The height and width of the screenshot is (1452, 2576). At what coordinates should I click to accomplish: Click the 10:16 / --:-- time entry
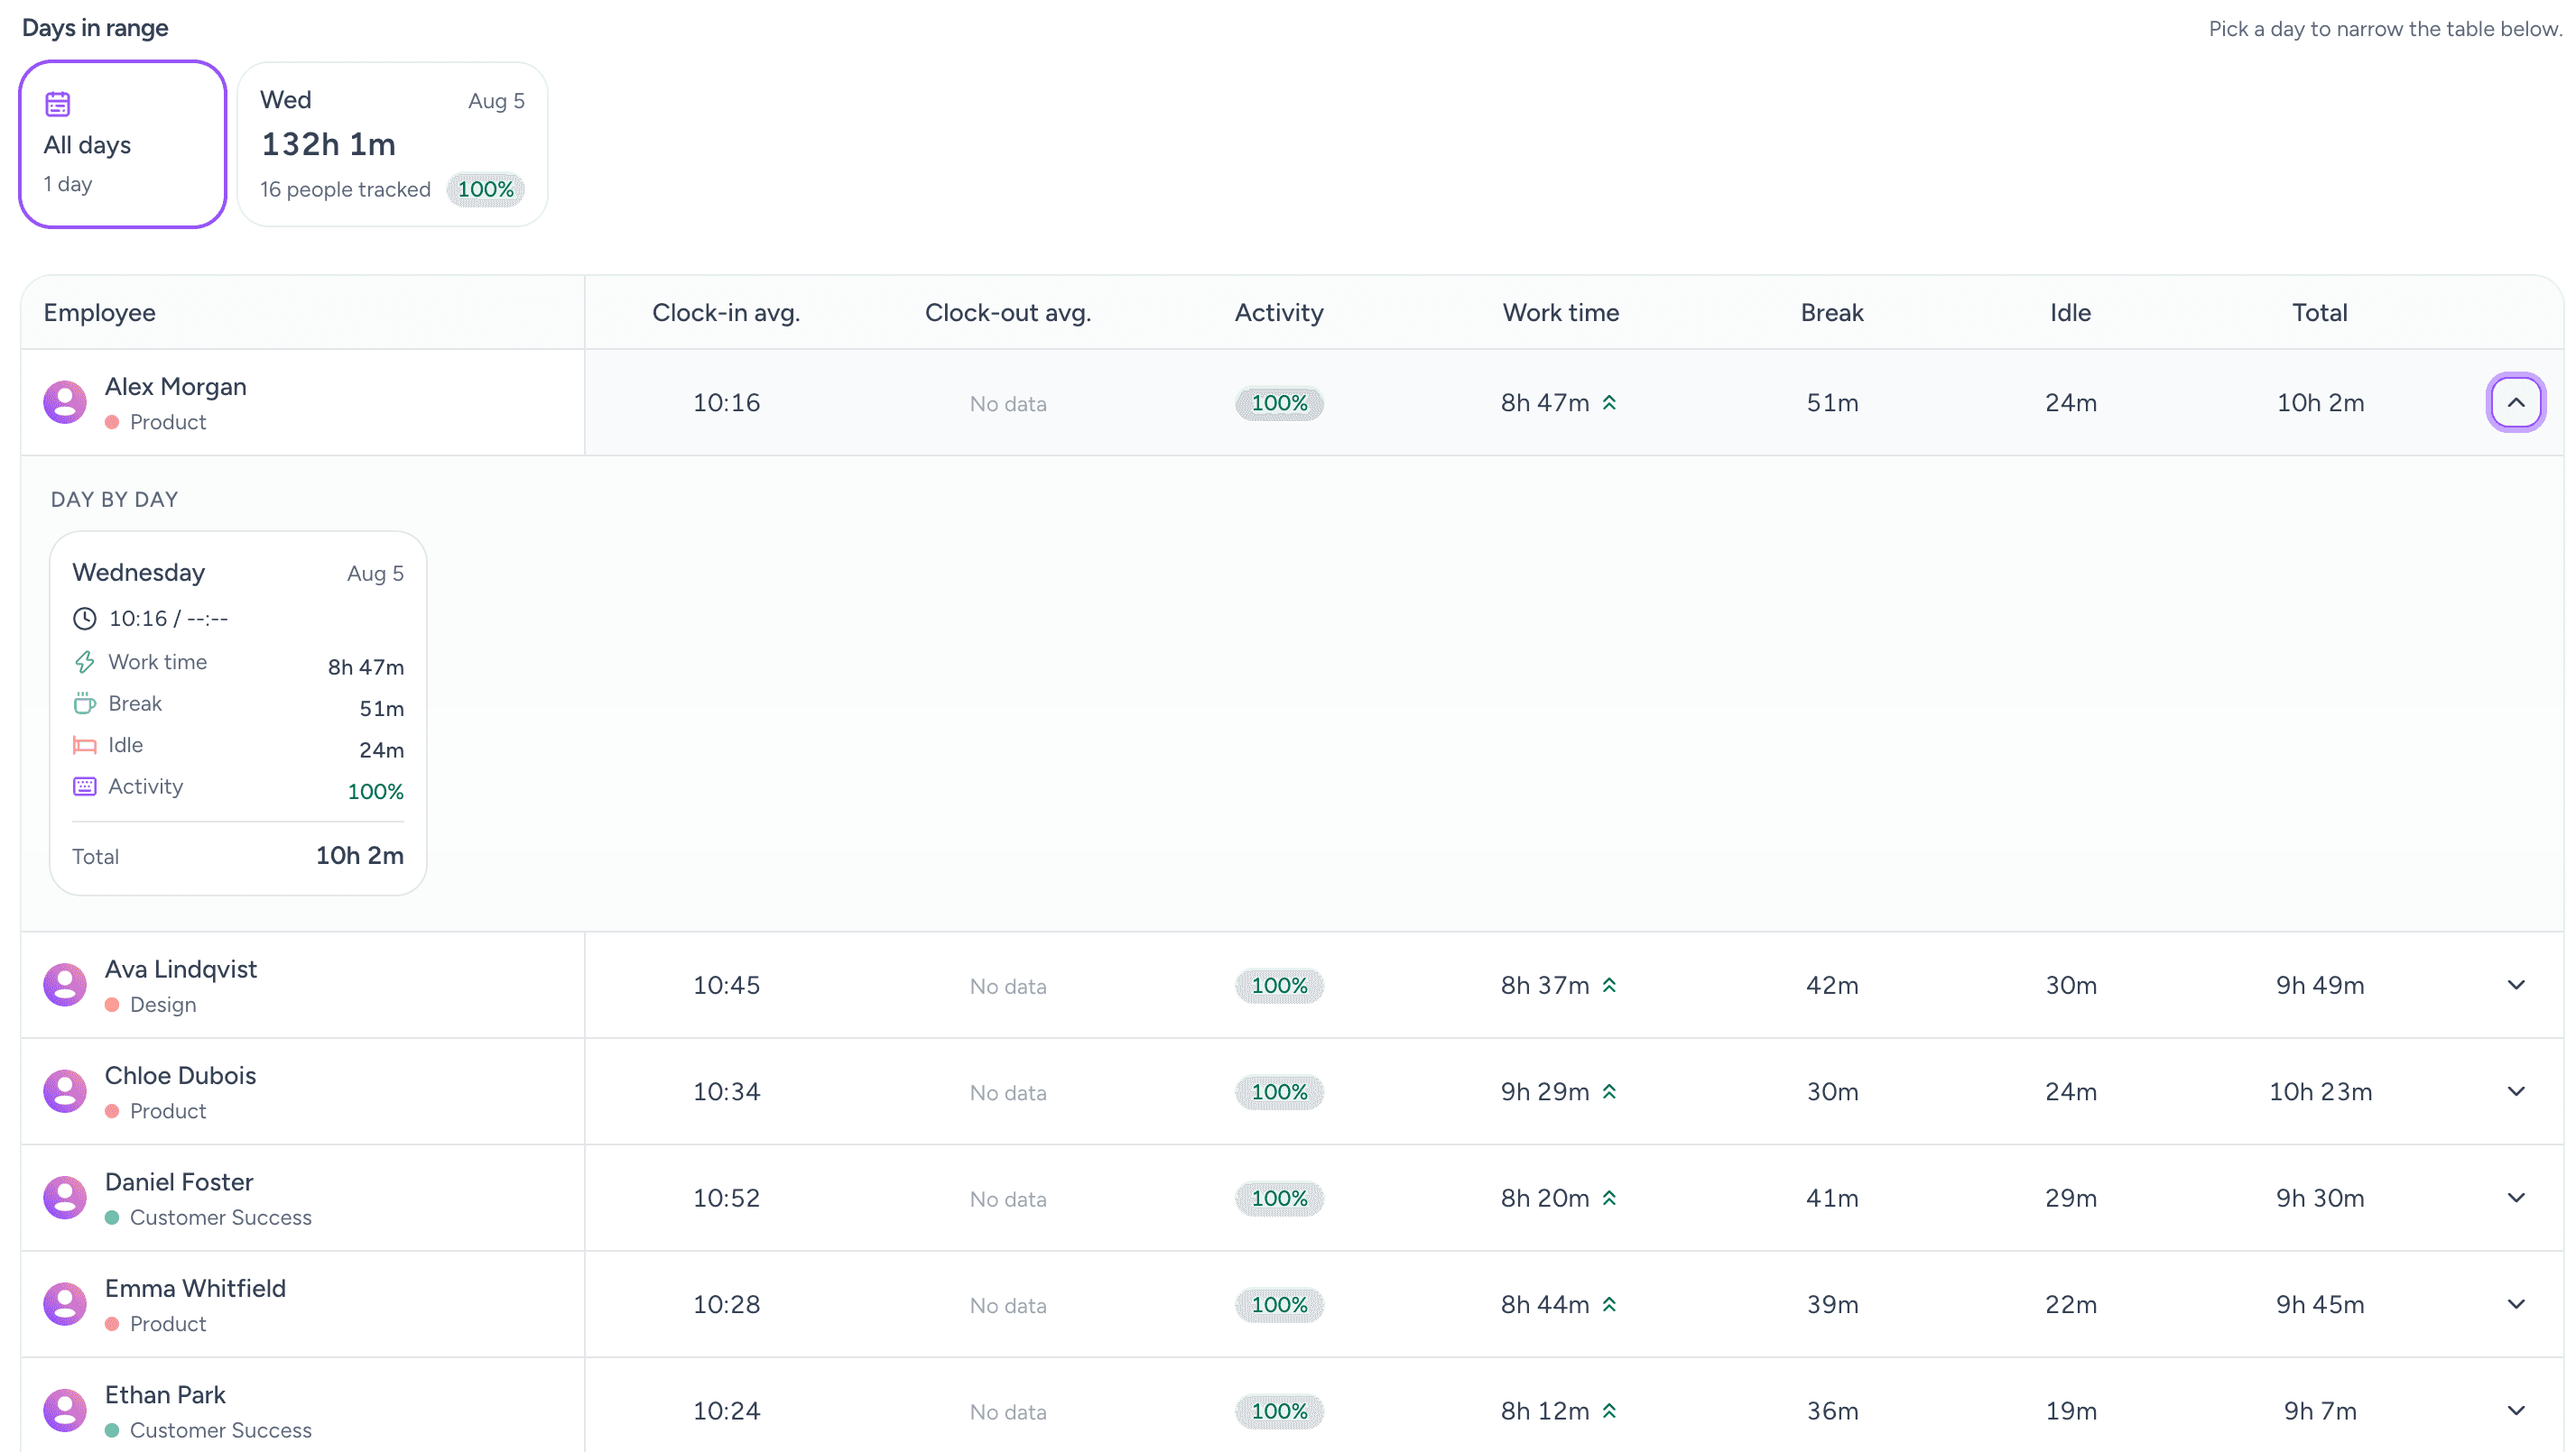168,619
